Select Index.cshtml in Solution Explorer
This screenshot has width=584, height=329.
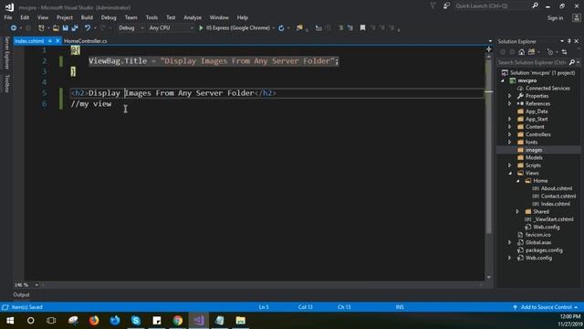coord(556,204)
